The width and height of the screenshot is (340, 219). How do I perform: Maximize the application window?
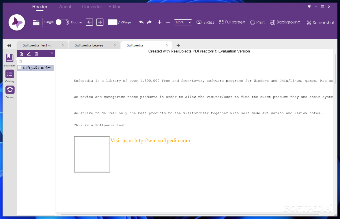pos(323,7)
